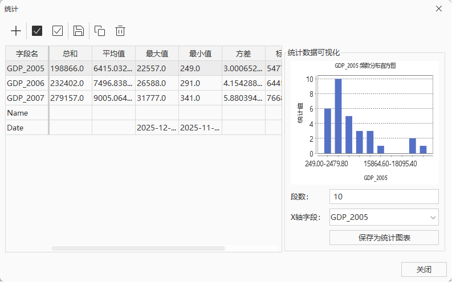Select the GDP_2006 field row
The height and width of the screenshot is (282, 452).
[26, 83]
